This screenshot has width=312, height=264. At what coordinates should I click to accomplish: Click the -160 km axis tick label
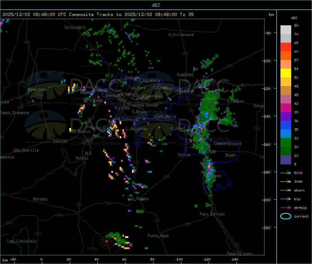pos(267,144)
